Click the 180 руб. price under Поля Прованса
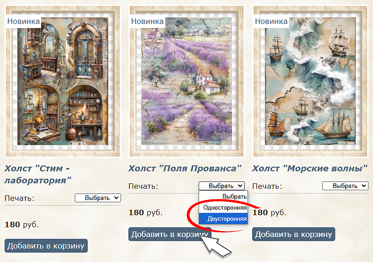Screen dimensions: 373x262 [x=145, y=212]
